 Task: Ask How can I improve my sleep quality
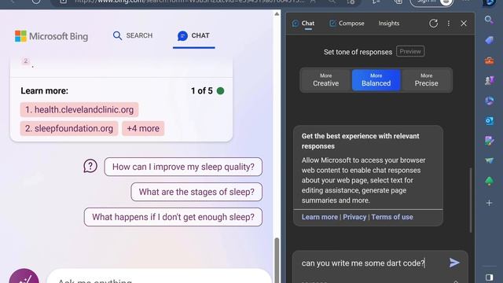183,167
